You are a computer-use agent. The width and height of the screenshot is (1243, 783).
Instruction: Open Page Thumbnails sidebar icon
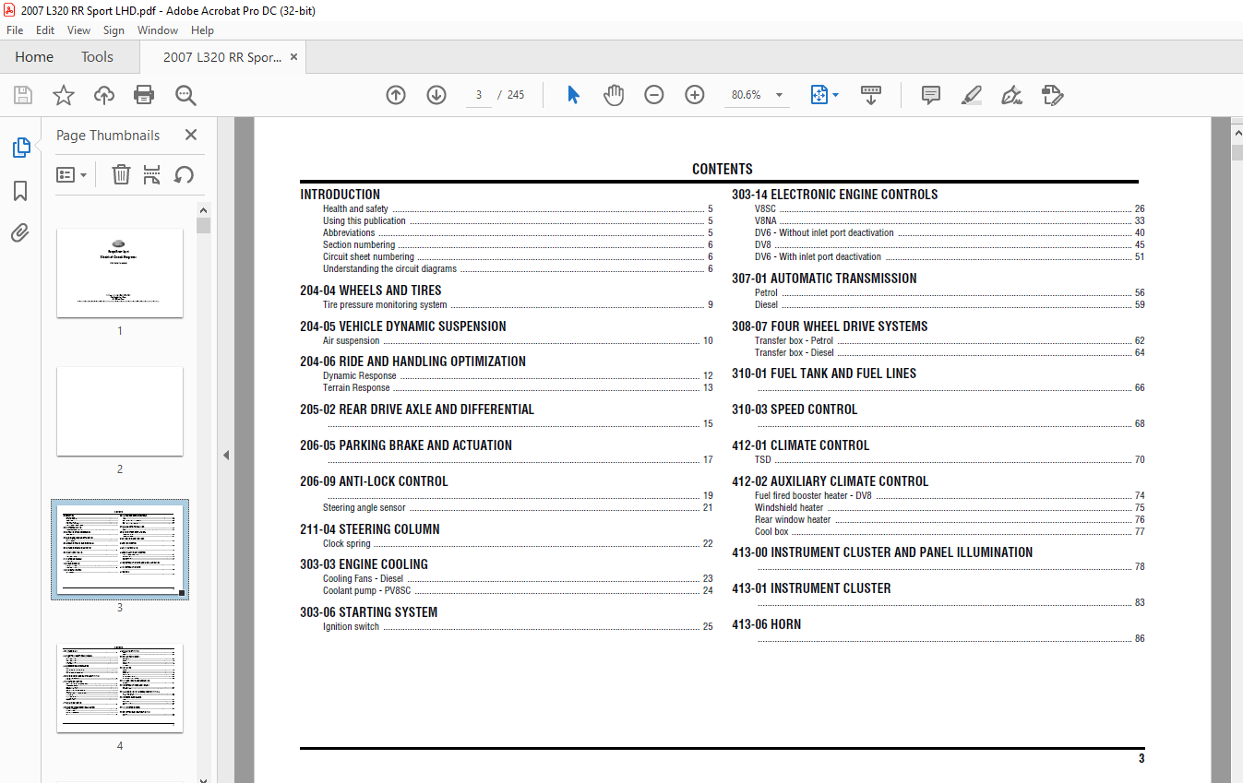tap(20, 148)
